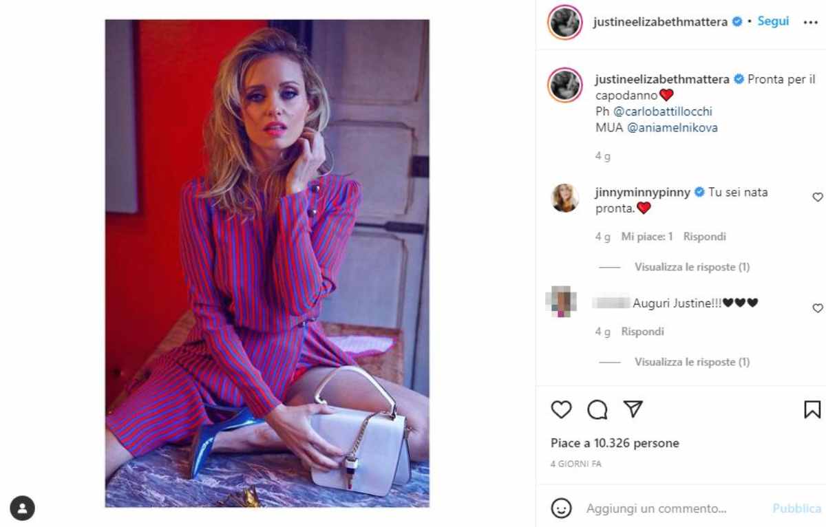This screenshot has height=527, width=826.
Task: Expand replies under the Auguri Justine comment
Action: click(692, 362)
